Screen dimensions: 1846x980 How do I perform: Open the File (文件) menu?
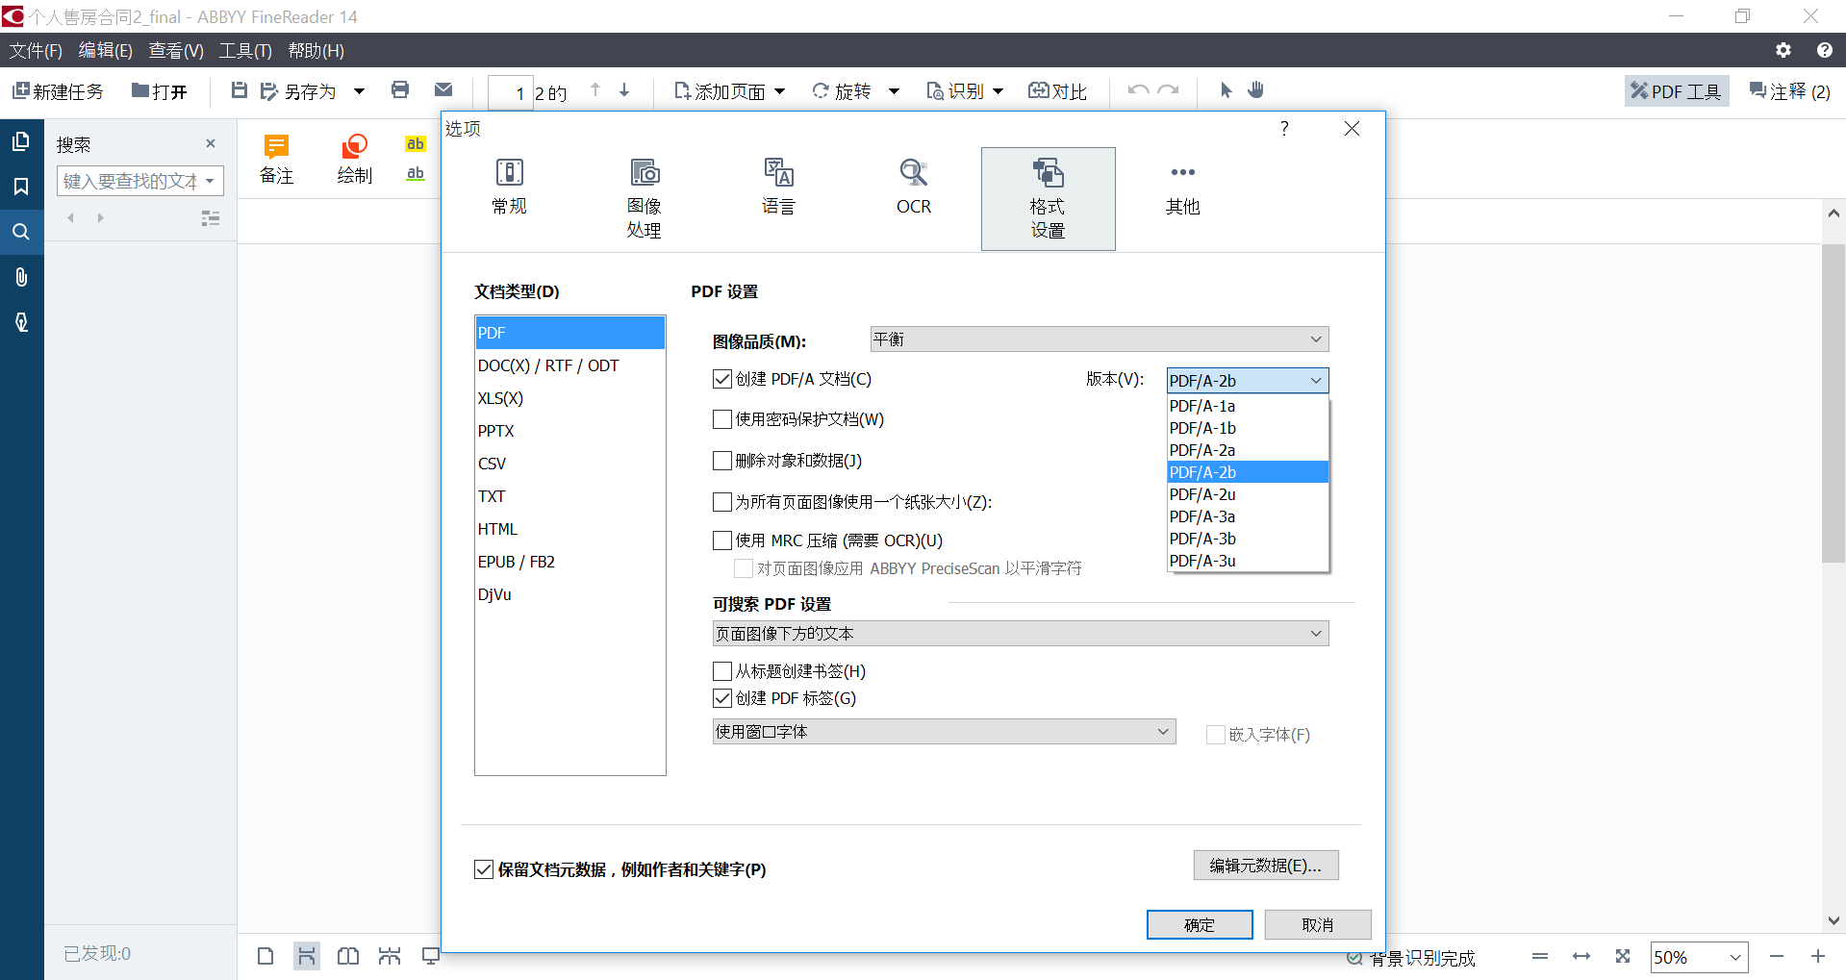pos(36,50)
